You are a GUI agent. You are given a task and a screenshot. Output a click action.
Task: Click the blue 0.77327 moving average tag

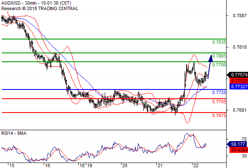coord(239,87)
